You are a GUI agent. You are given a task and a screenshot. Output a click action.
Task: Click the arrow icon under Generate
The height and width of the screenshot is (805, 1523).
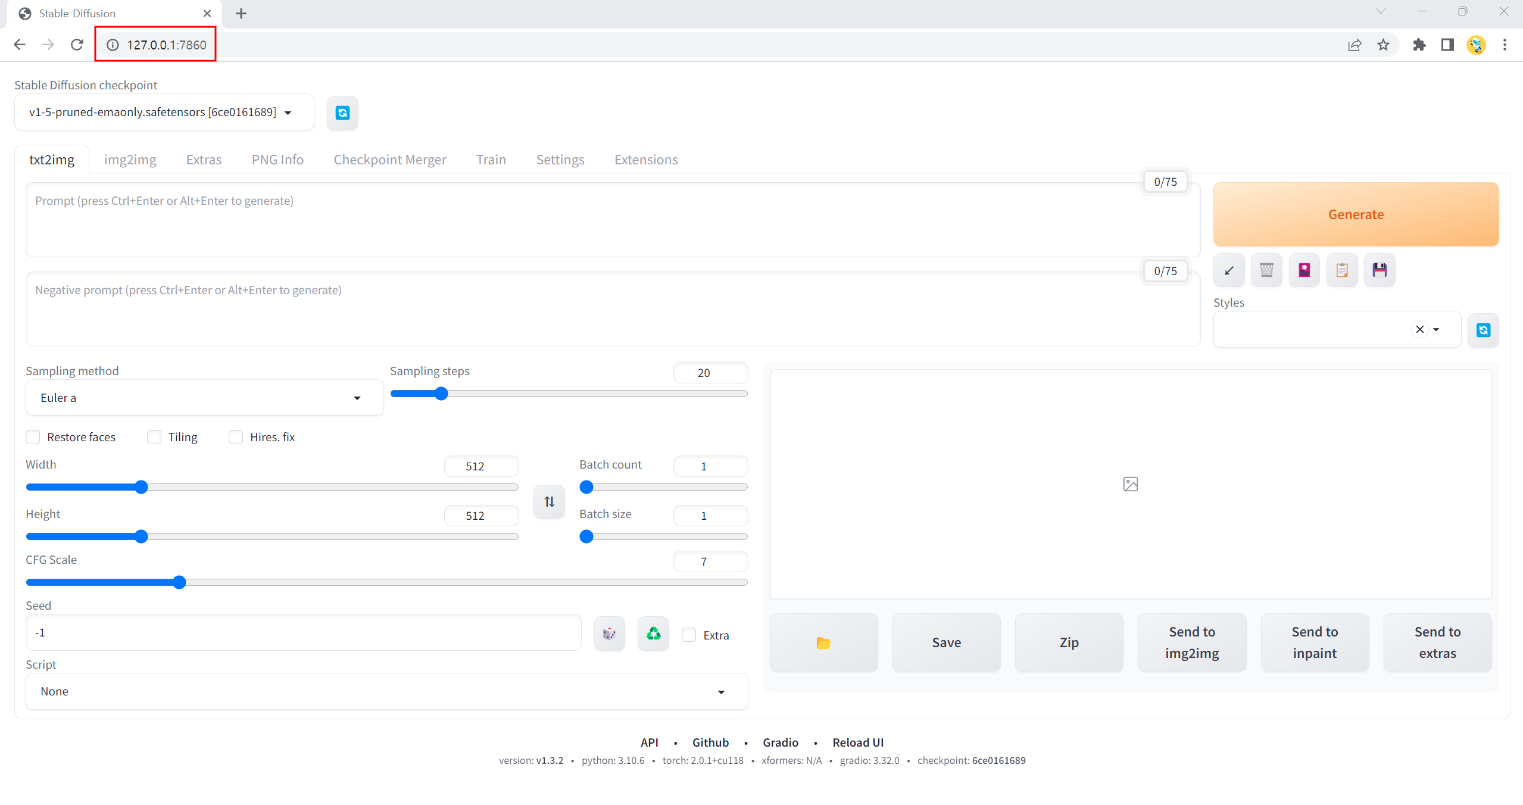click(x=1229, y=270)
